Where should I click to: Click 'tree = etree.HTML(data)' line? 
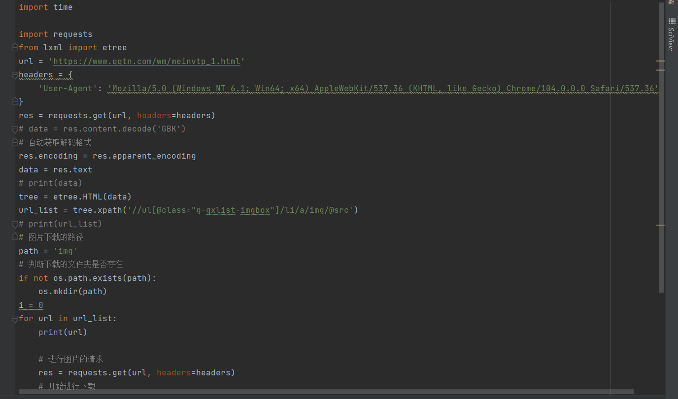coord(75,197)
